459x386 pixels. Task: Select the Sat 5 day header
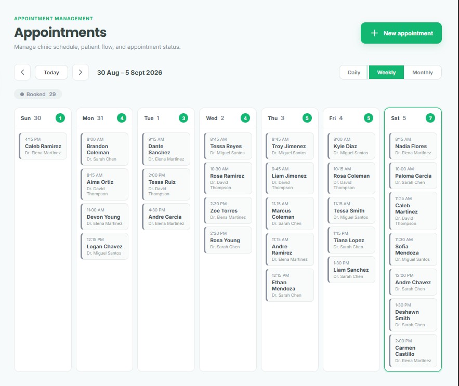pyautogui.click(x=413, y=118)
